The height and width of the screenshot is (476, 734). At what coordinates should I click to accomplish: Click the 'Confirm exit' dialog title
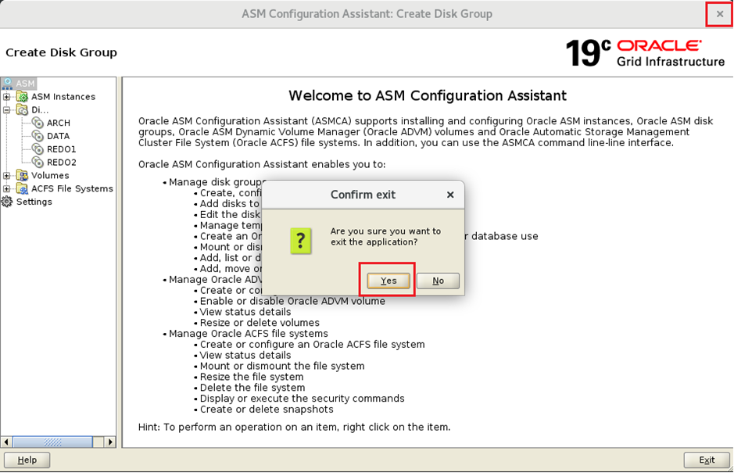click(363, 195)
